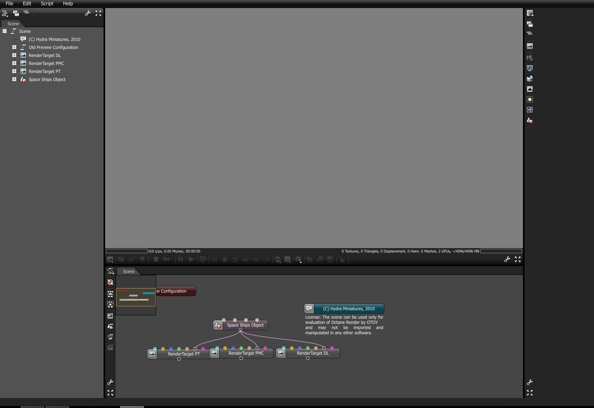
Task: Click the recenter node graph icon
Action: [x=110, y=283]
